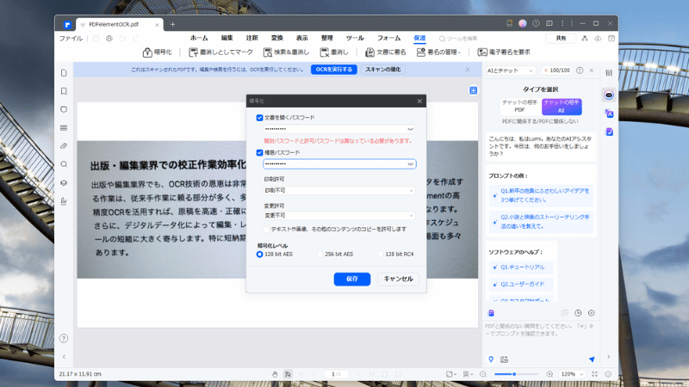Close the 暗号化 dialog

[419, 101]
